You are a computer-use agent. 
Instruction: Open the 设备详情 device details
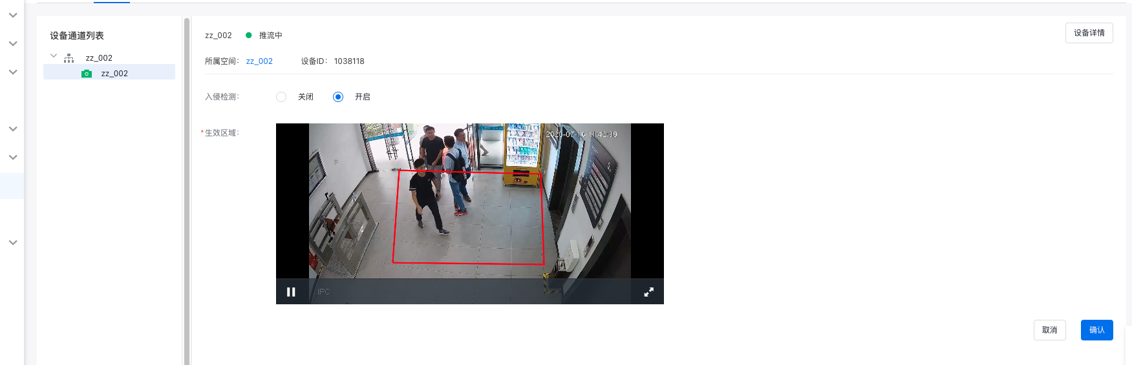coord(1089,33)
